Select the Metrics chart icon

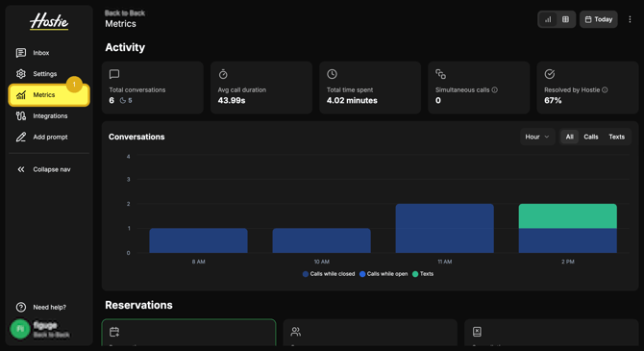click(x=21, y=95)
